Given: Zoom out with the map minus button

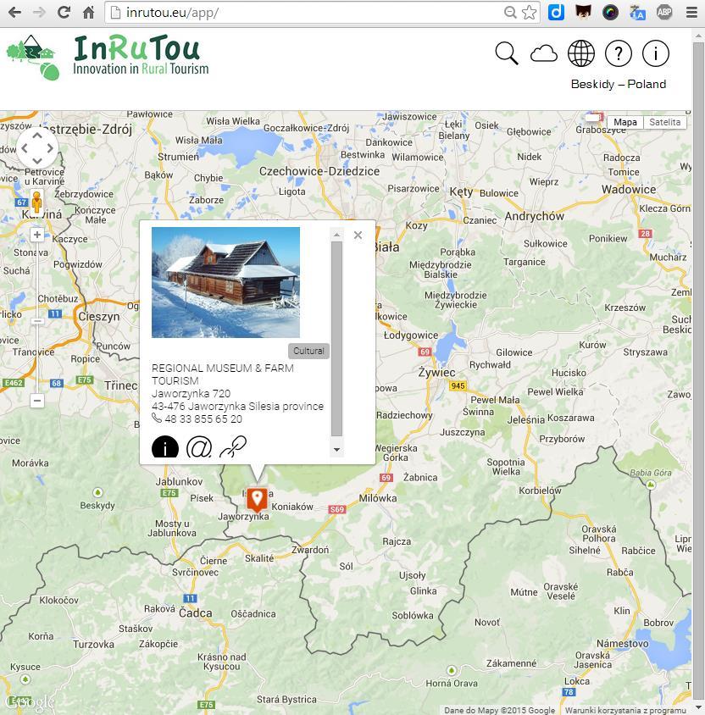Looking at the screenshot, I should tap(37, 401).
